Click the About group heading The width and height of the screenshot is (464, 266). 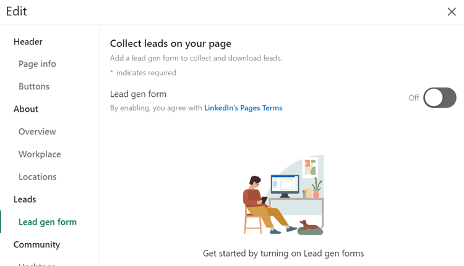tap(26, 109)
